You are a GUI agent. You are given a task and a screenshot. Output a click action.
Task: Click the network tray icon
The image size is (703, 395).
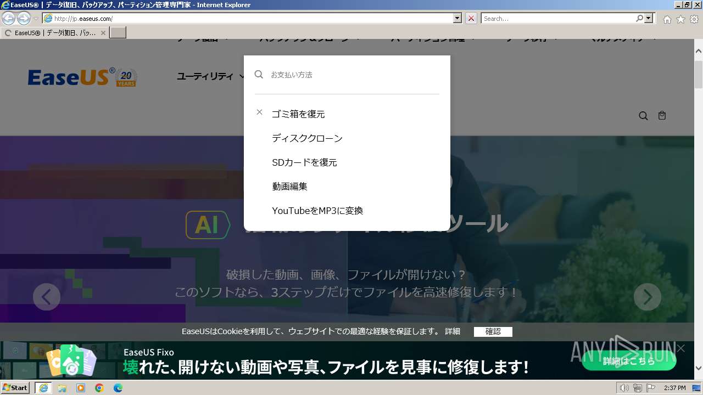click(x=637, y=388)
